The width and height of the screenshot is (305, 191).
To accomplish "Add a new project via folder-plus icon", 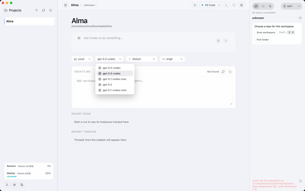I will (6, 10).
